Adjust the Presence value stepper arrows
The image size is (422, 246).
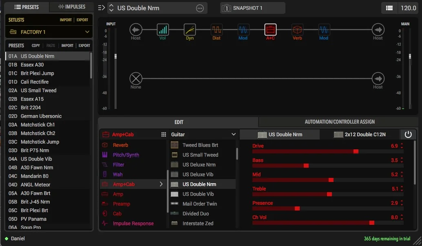click(x=402, y=203)
